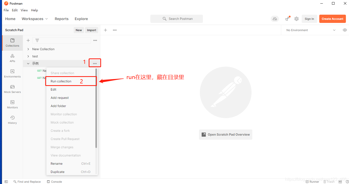Open the Workspaces dropdown
Screen dimensions: 349x184
(35, 19)
